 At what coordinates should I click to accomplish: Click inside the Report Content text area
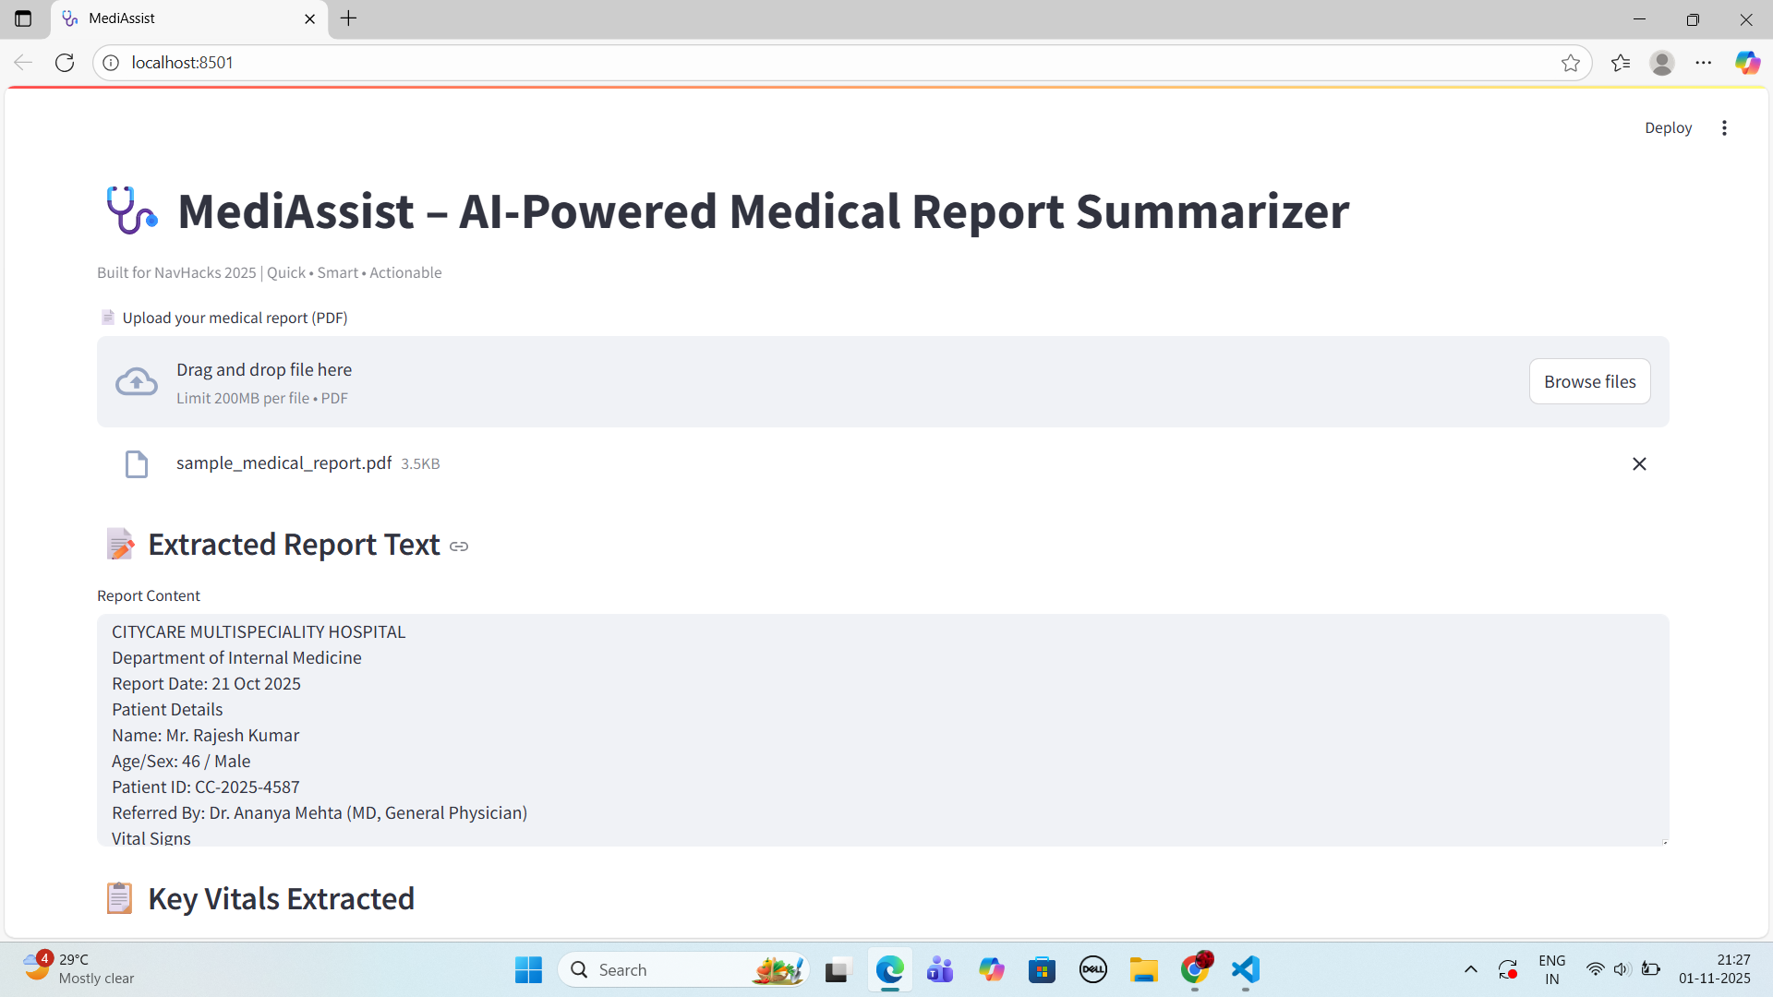click(x=882, y=729)
